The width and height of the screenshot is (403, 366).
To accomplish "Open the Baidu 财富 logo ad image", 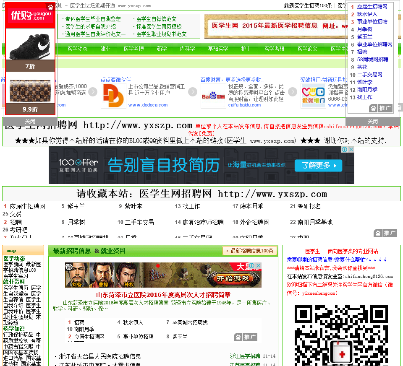I will point(213,96).
